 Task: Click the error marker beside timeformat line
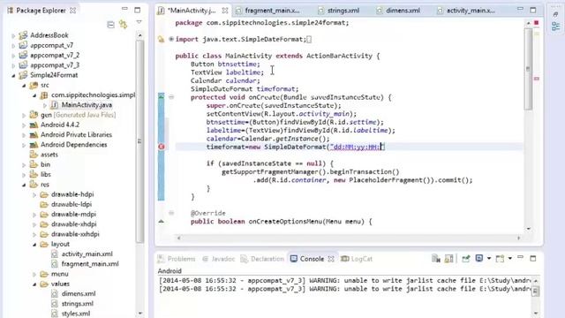point(161,147)
